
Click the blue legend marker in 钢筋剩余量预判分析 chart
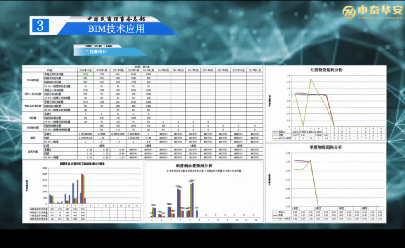[168, 171]
